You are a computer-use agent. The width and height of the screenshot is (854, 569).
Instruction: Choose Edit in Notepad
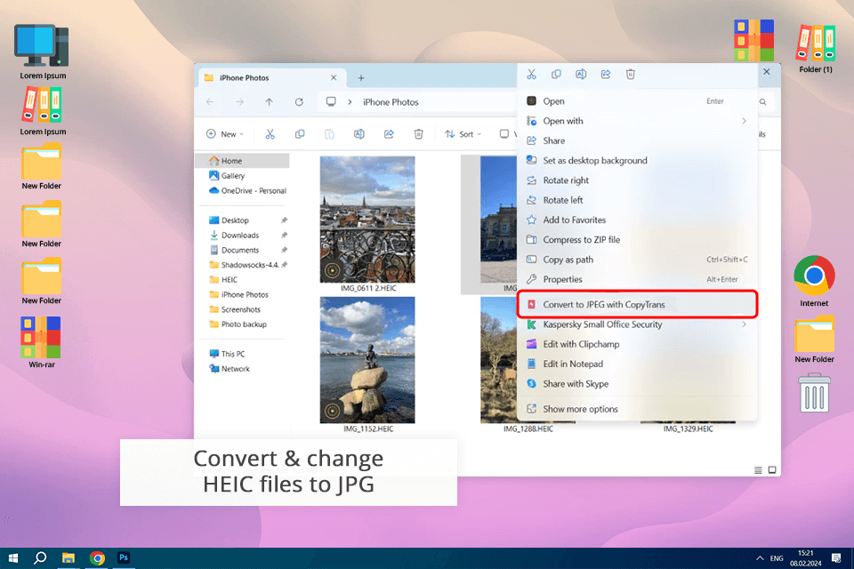[x=637, y=364]
